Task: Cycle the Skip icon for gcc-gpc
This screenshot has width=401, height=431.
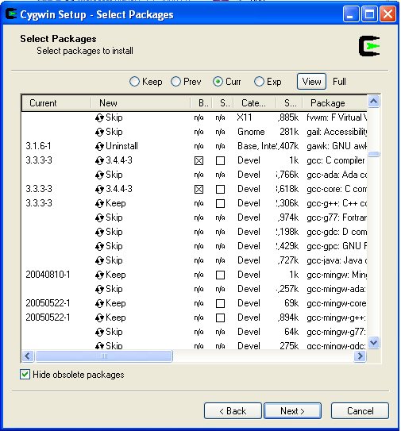Action: point(99,247)
